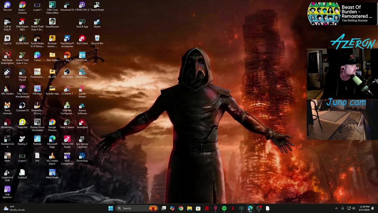The width and height of the screenshot is (378, 213).
Task: Open OBS from the taskbar
Action: 259,208
